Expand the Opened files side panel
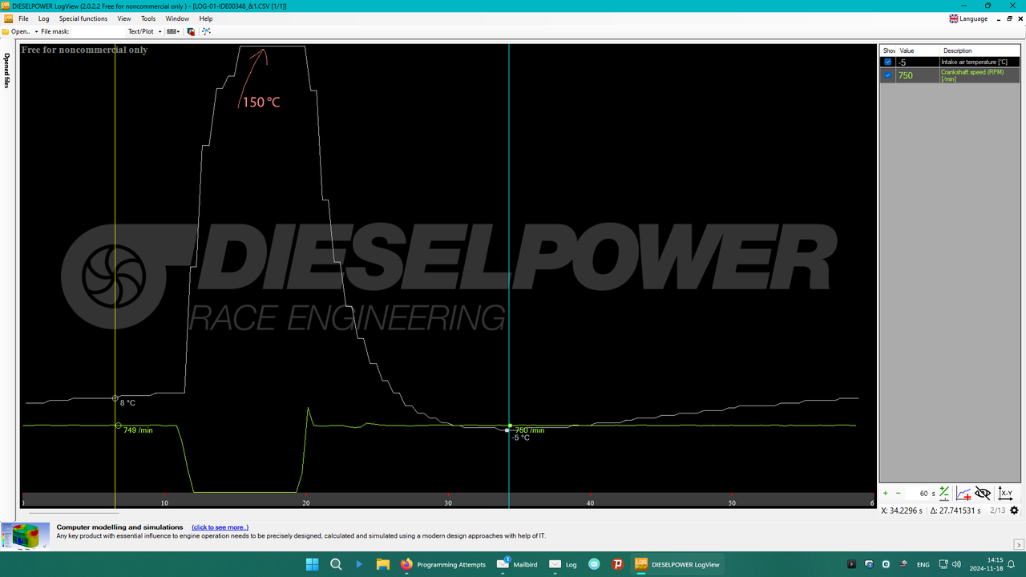Screen dimensions: 1026x577 coord(6,71)
